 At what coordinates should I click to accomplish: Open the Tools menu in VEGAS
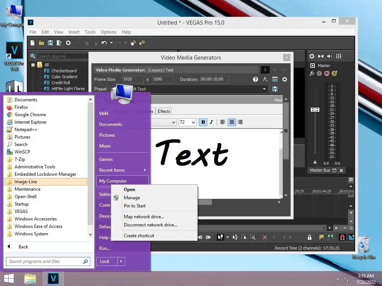[90, 32]
